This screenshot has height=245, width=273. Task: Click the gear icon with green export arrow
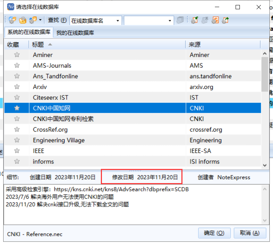pos(225,20)
